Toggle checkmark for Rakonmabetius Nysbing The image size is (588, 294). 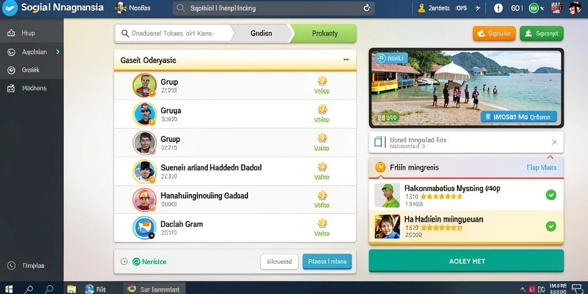tap(551, 195)
